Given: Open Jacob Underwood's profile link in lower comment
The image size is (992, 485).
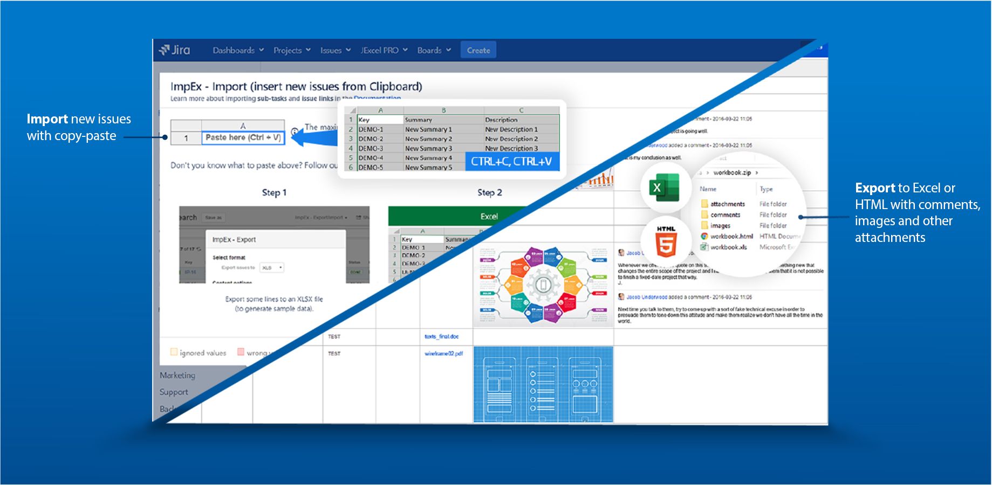Looking at the screenshot, I should coord(647,297).
